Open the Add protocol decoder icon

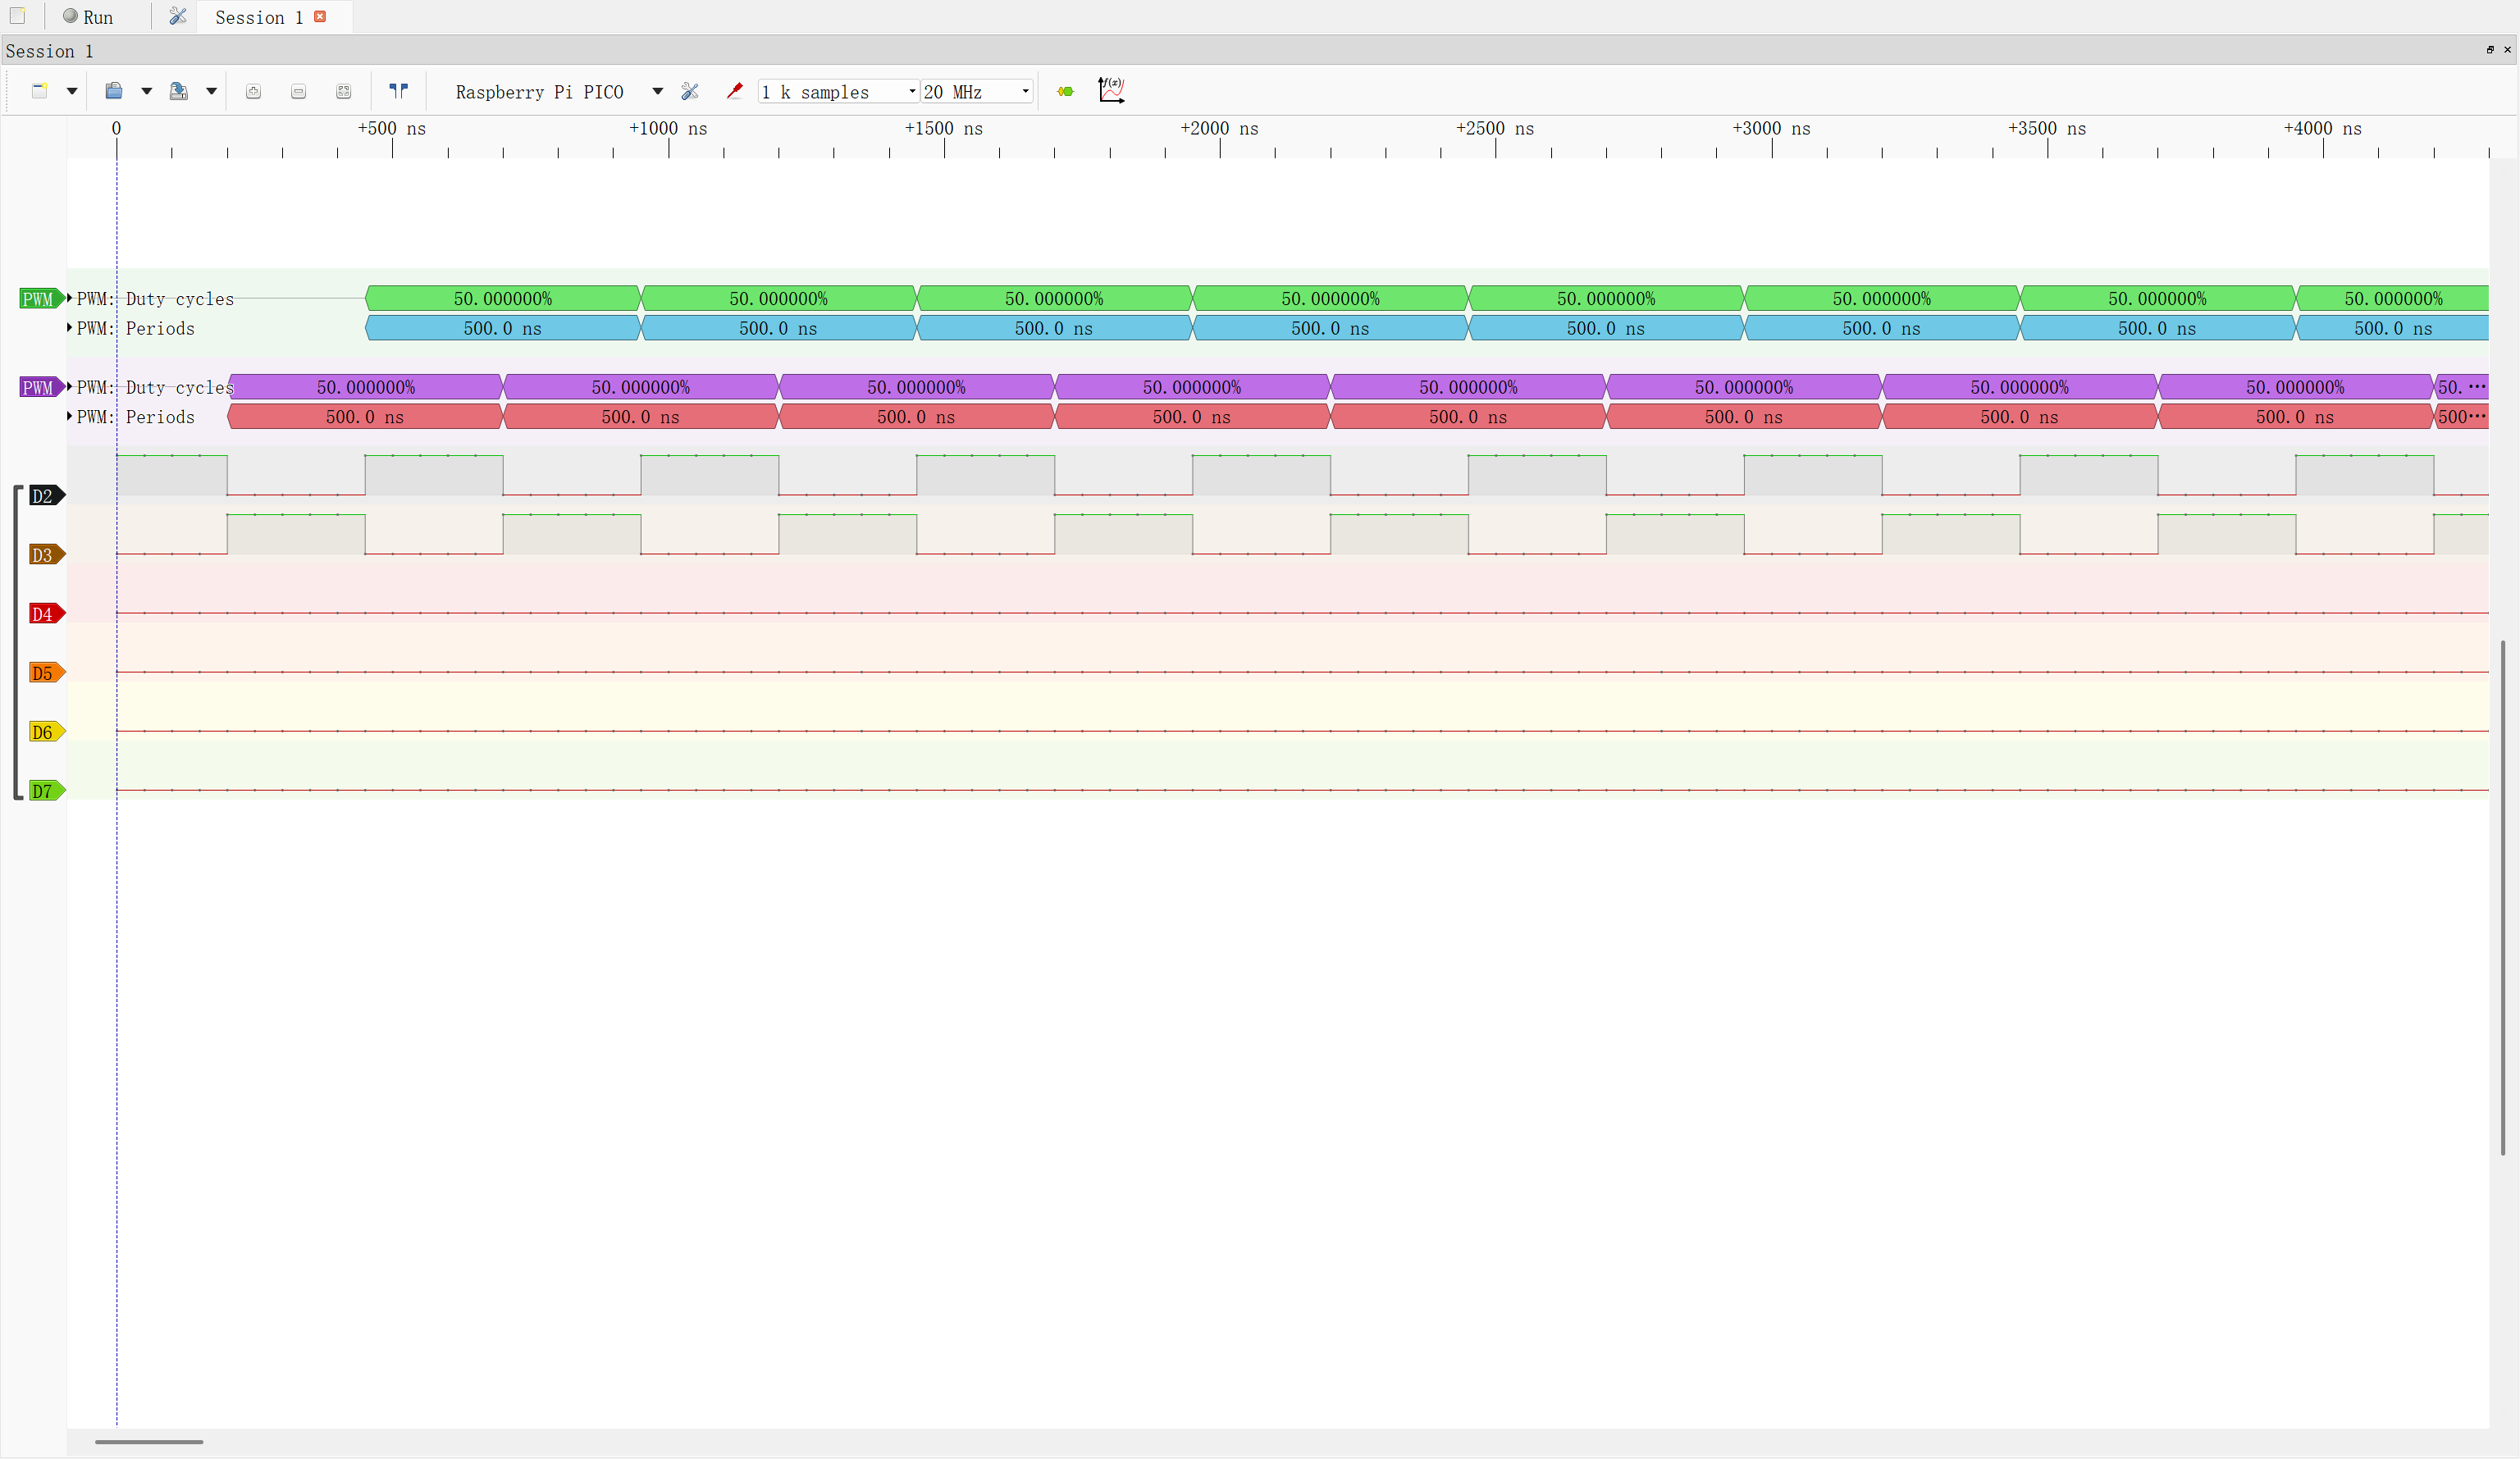pos(1111,91)
